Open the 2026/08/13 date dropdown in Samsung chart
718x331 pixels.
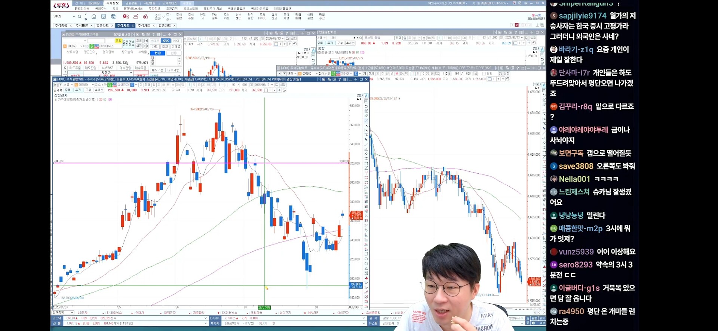273,85
